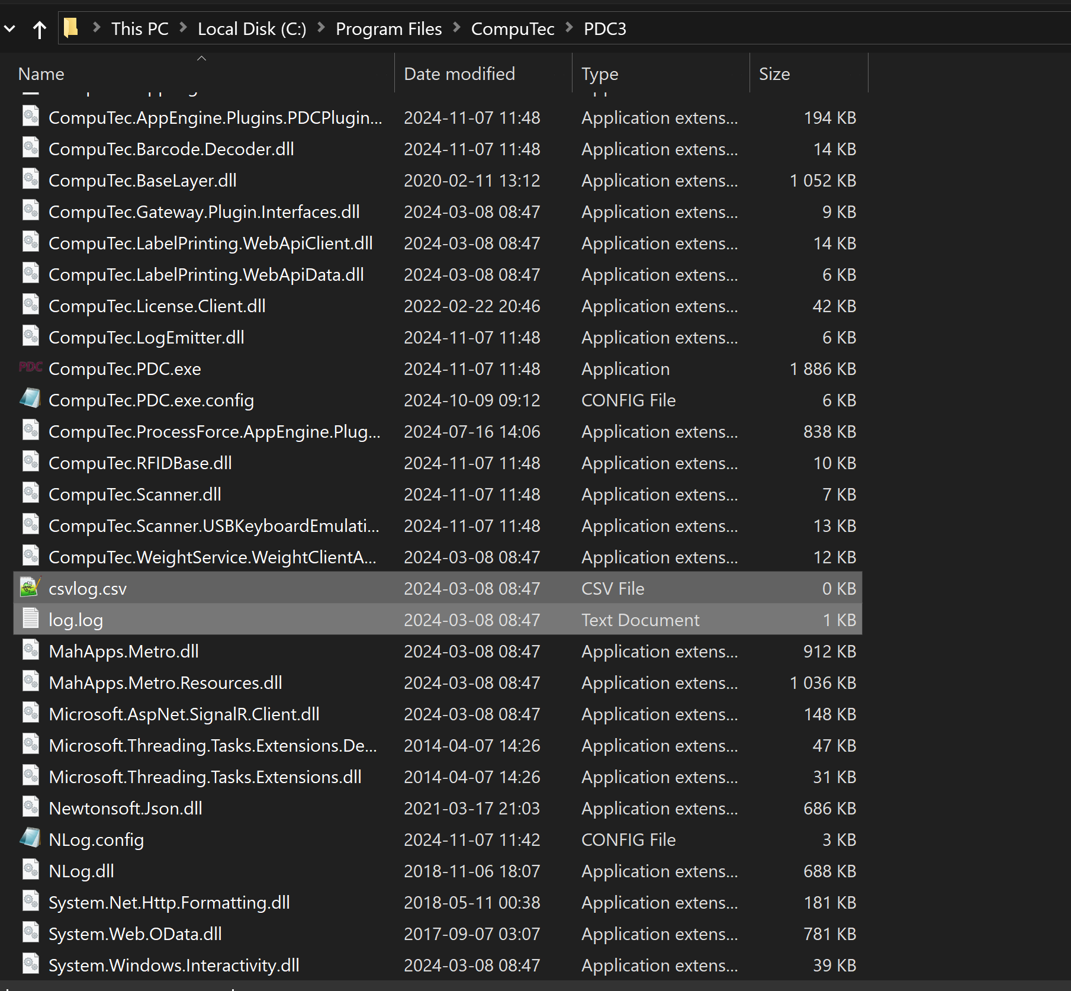Image resolution: width=1071 pixels, height=991 pixels.
Task: Open the breadcrumb chevron after This PC
Action: click(184, 27)
